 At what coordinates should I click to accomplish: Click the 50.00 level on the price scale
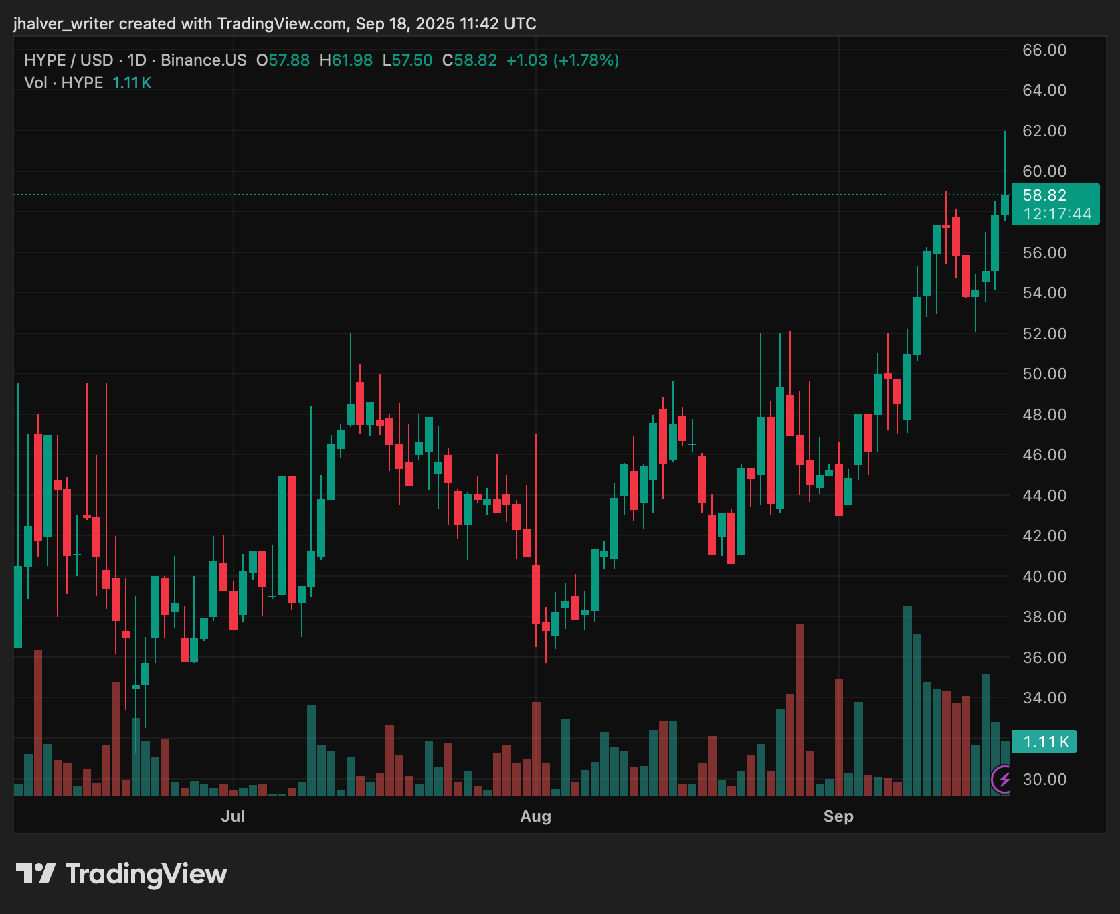point(1044,374)
